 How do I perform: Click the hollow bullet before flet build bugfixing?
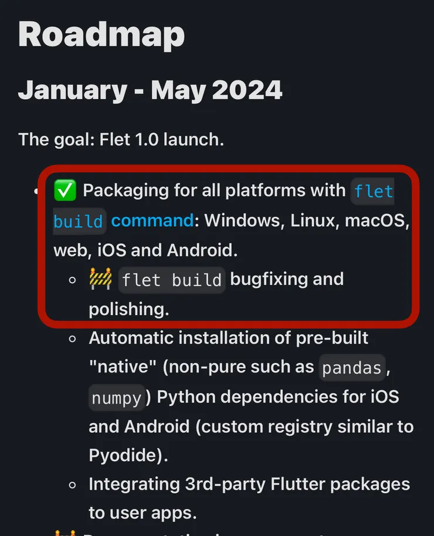[73, 280]
